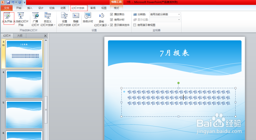This screenshot has width=256, height=140.
Task: Select the Slides pane tab (幻灯片)
Action: [x=7, y=36]
